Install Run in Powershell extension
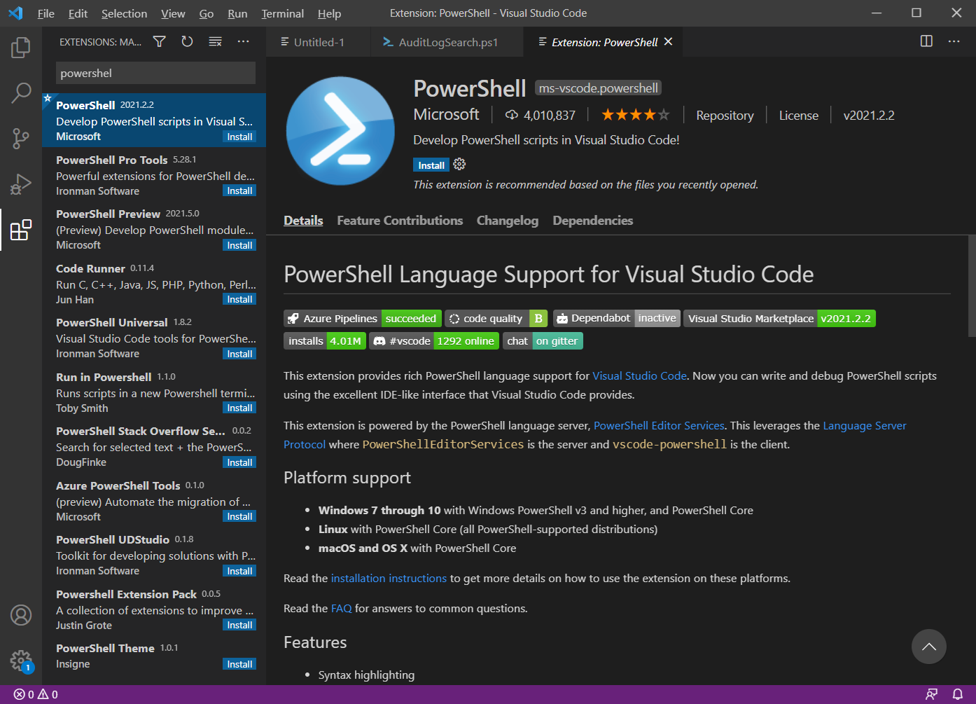976x704 pixels. pyautogui.click(x=239, y=408)
